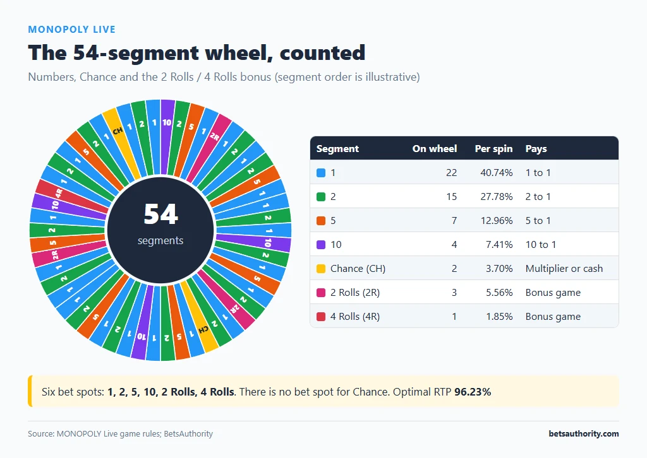This screenshot has width=647, height=458.
Task: Click the subtitle about segment order being illustrative
Action: click(224, 77)
